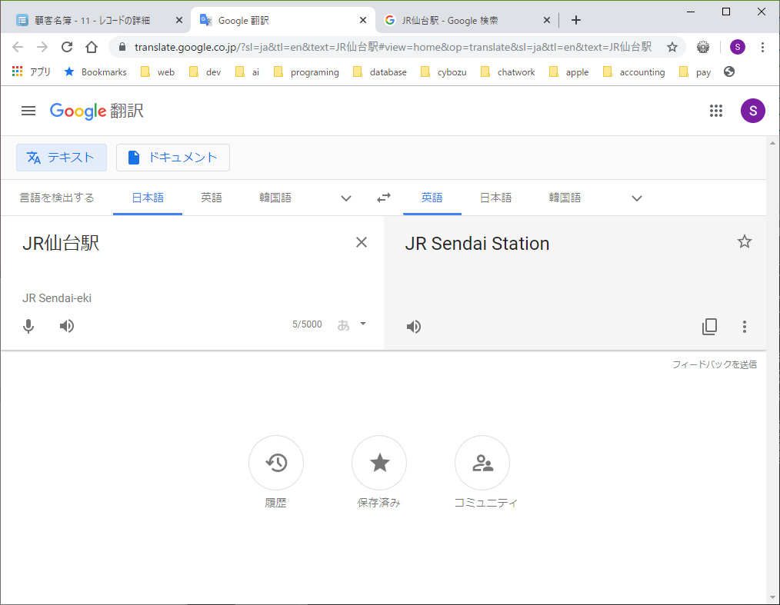
Task: Open the ai bookmark folder
Action: click(x=247, y=72)
